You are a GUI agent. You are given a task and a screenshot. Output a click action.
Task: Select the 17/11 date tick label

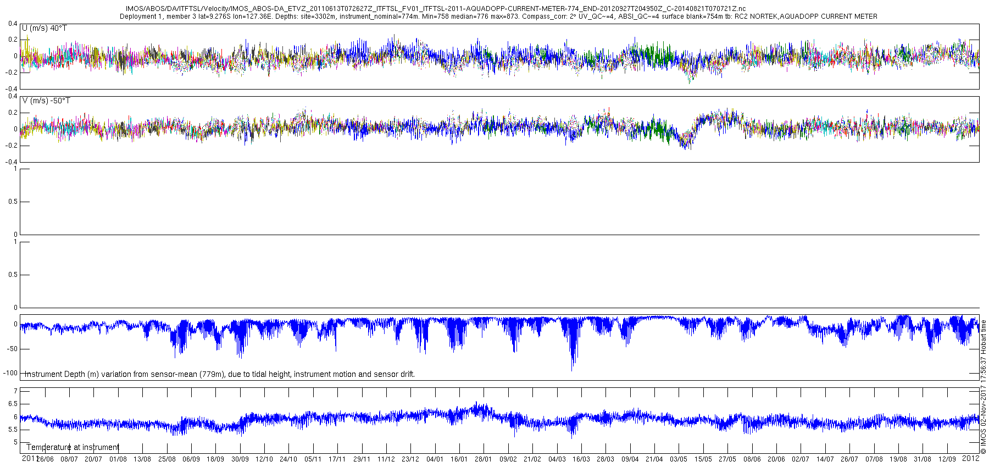tap(337, 459)
